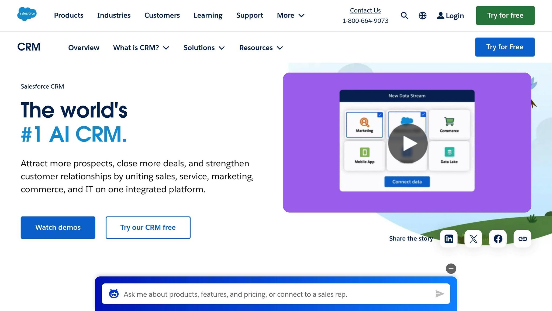552x311 pixels.
Task: Click the Share the story label
Action: 411,239
